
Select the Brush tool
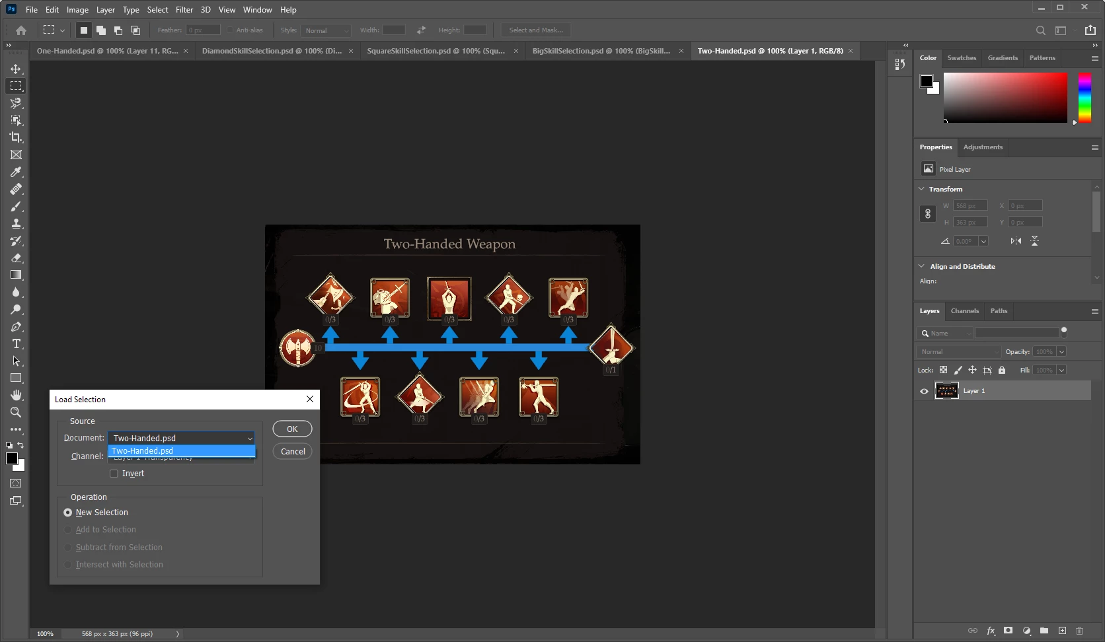pos(16,206)
